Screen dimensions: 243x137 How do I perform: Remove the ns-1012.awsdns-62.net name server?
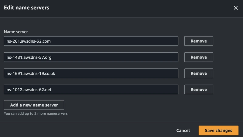199,90
